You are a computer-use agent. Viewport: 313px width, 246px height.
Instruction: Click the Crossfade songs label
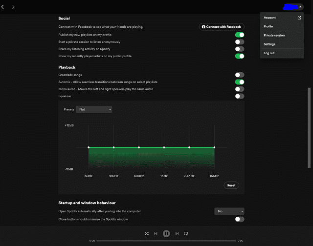tap(70, 75)
